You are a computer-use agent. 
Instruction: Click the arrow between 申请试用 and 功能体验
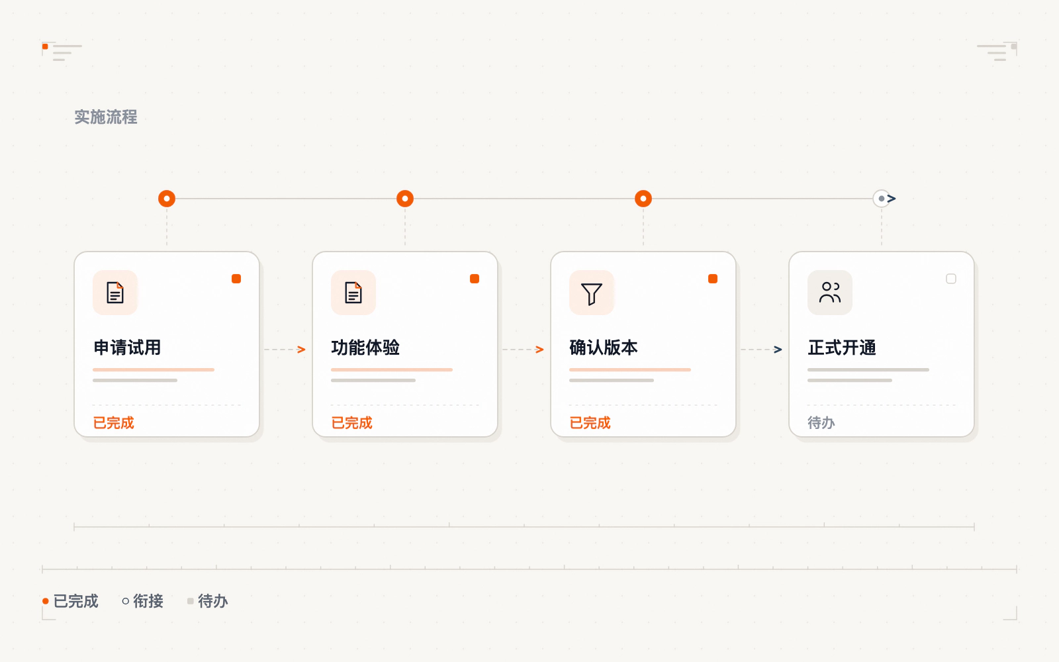pos(285,350)
